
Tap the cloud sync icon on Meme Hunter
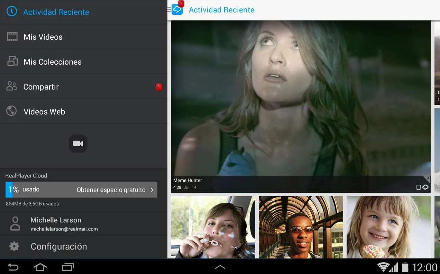click(425, 187)
